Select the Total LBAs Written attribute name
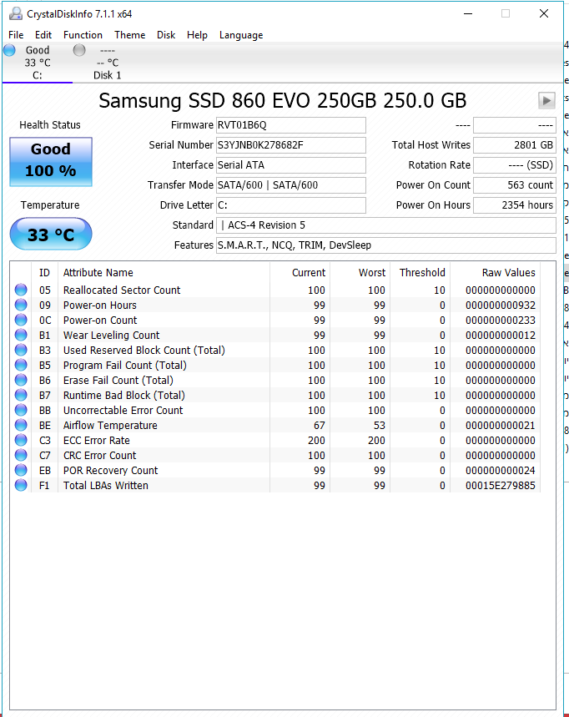The image size is (569, 717). coord(106,485)
